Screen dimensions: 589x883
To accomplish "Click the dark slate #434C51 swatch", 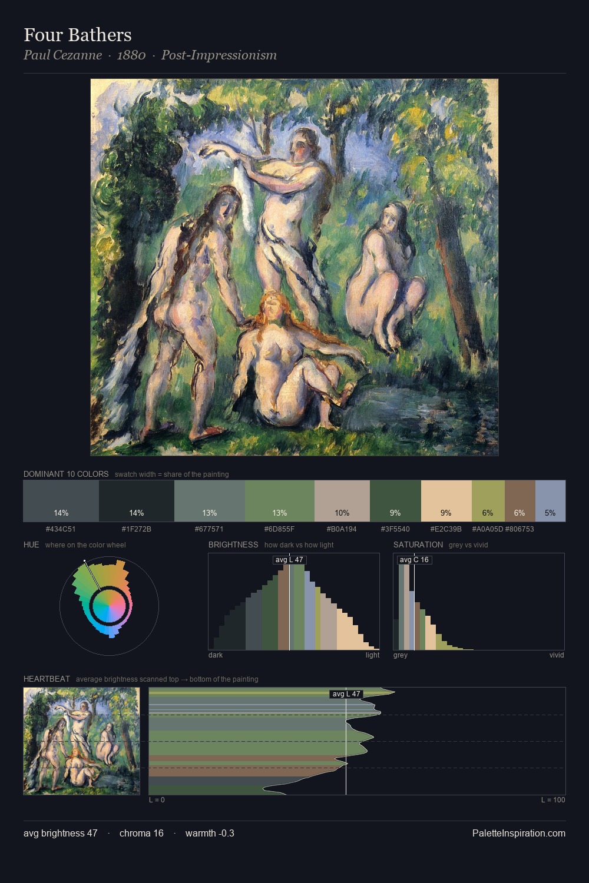I will 61,501.
